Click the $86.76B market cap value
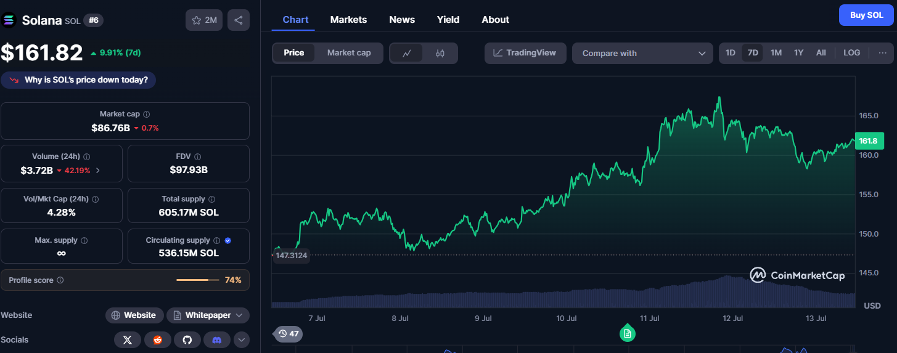 pos(110,128)
